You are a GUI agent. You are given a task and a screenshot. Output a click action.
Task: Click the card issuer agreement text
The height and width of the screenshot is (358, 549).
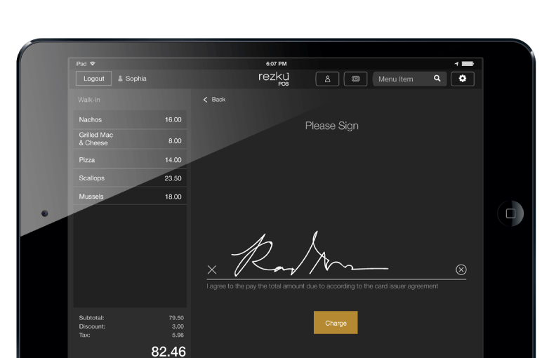tap(322, 286)
